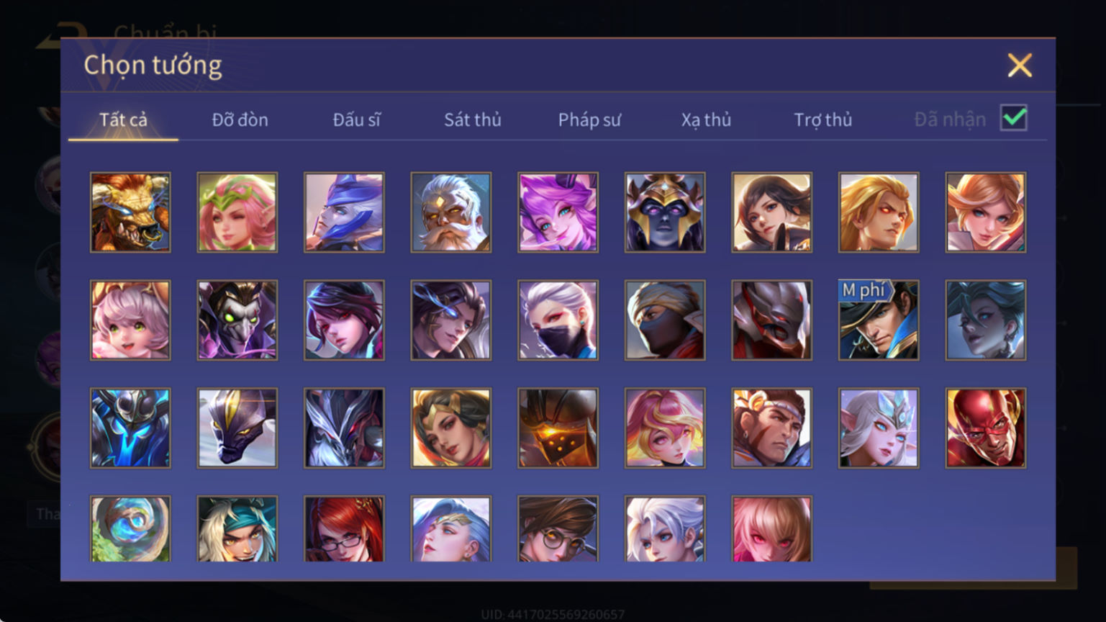Viewport: 1106px width, 622px height.
Task: Choose the masked white-haired ninja hero
Action: click(558, 320)
